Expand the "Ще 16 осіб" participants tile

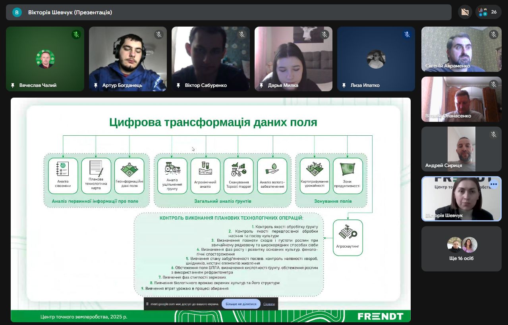tap(461, 249)
